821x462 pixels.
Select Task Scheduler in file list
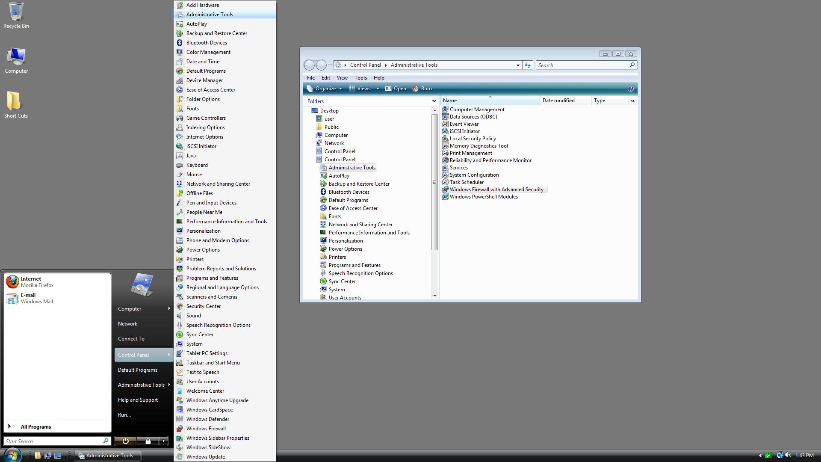[463, 182]
